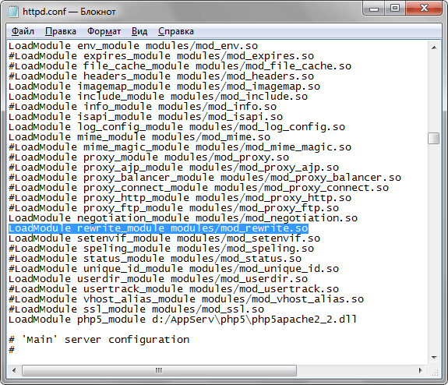Click the proxy_http_module line

[180, 198]
